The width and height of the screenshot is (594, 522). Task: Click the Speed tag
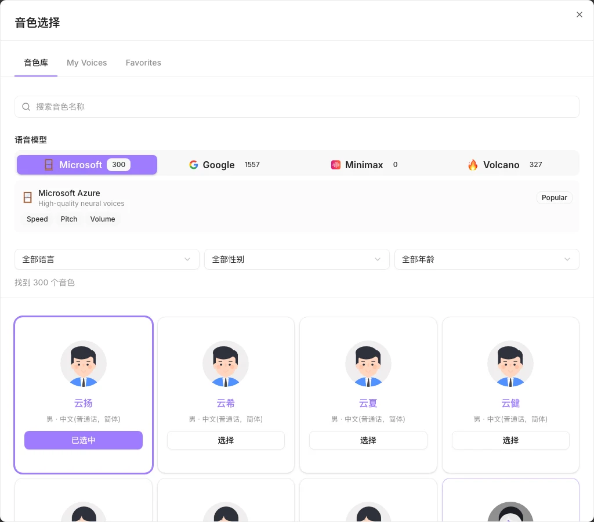tap(37, 219)
